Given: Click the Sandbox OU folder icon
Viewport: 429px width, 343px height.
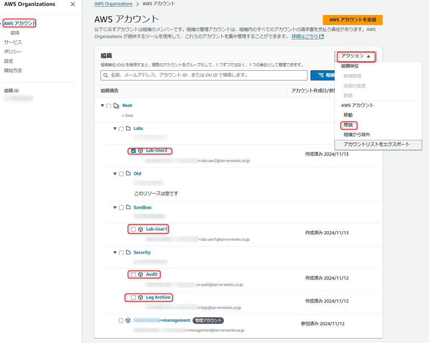Looking at the screenshot, I should [128, 207].
